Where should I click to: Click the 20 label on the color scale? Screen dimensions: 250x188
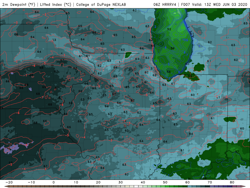click(x=98, y=182)
